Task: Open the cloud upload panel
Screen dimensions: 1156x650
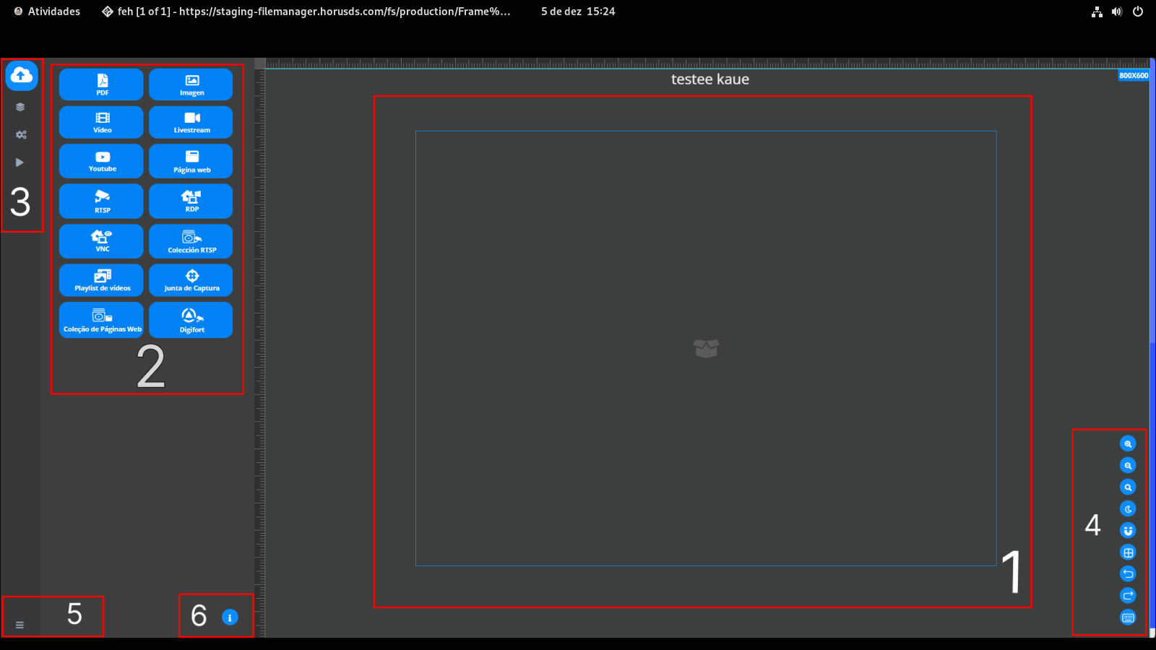Action: point(22,75)
